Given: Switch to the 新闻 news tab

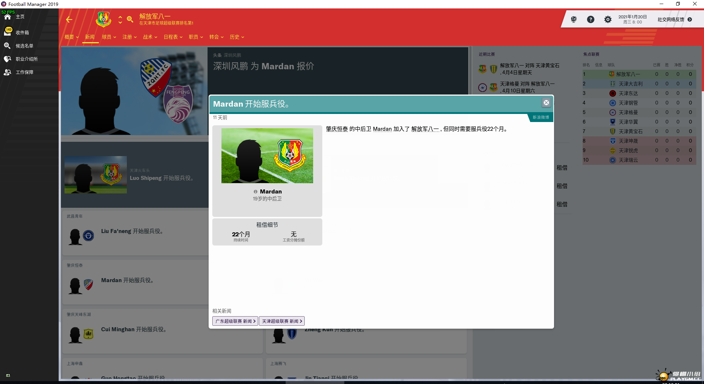Looking at the screenshot, I should (x=90, y=37).
